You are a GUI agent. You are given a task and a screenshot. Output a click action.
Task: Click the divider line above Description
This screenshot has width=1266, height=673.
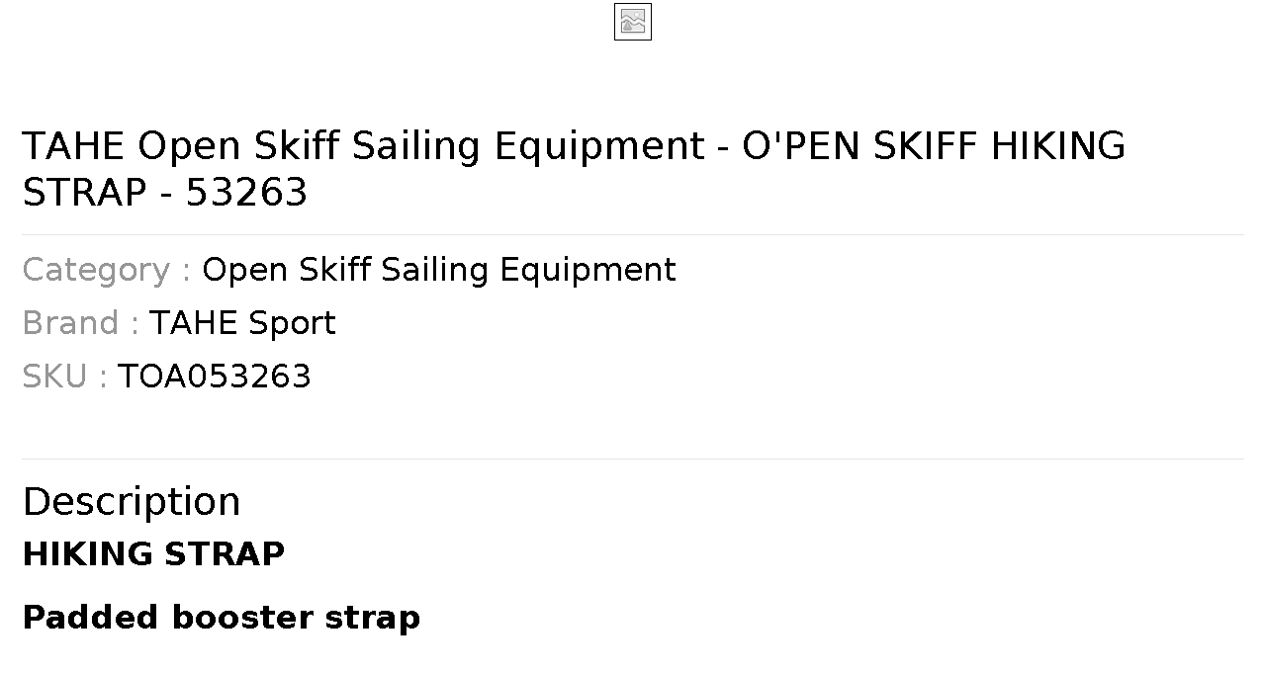pos(633,459)
